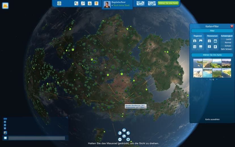
Task: Zoom out with the minus button
Action: click(x=120, y=140)
